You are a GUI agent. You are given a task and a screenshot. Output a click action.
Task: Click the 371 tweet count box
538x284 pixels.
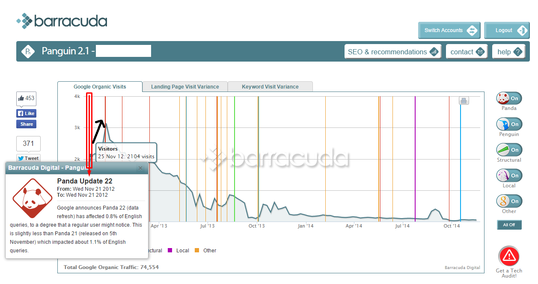click(x=28, y=143)
